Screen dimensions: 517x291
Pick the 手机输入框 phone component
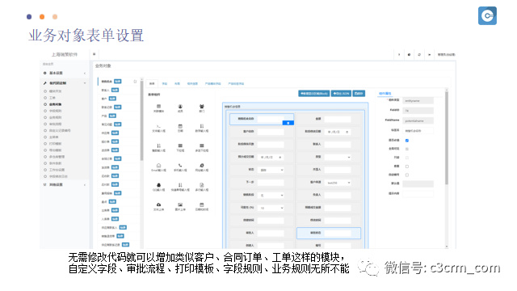pyautogui.click(x=180, y=167)
